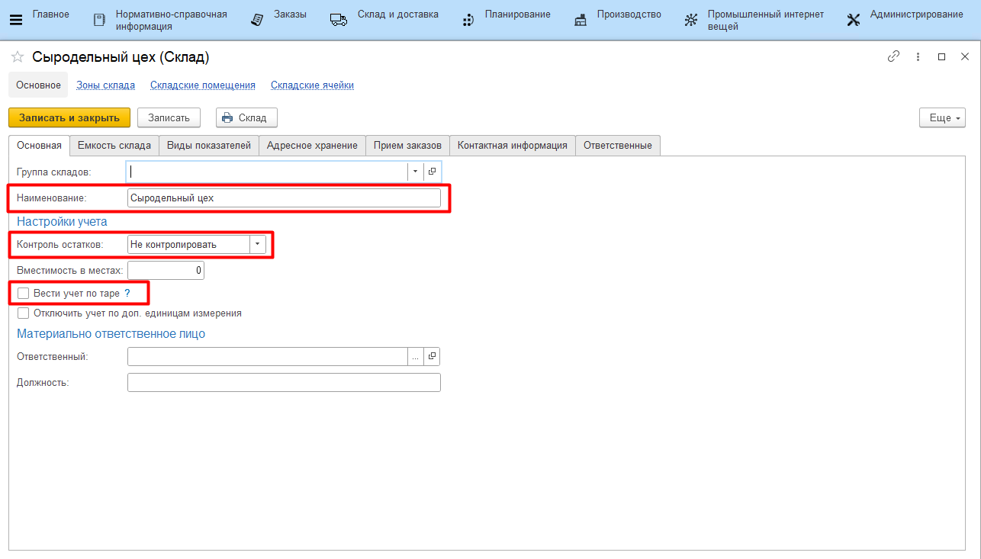Click the help question mark near Вести учет по таре

[127, 293]
